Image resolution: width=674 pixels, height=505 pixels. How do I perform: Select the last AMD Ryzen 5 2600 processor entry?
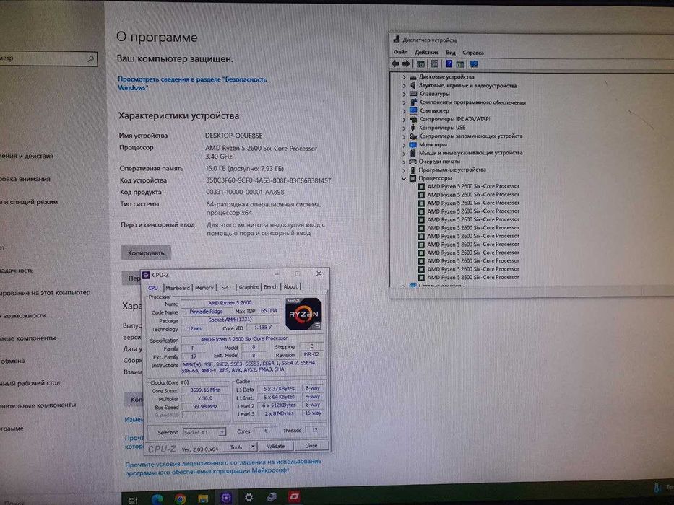[473, 278]
